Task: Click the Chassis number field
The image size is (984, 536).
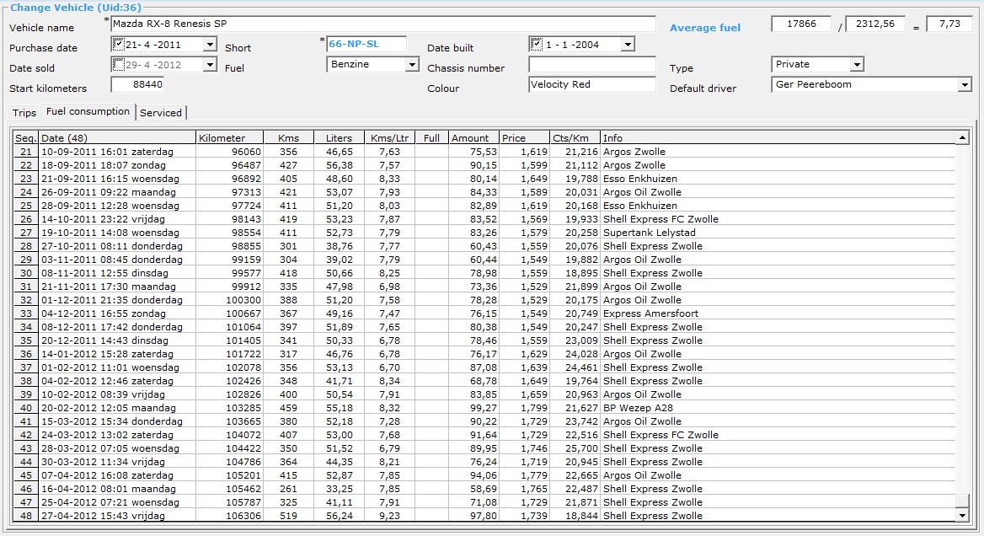Action: click(591, 65)
